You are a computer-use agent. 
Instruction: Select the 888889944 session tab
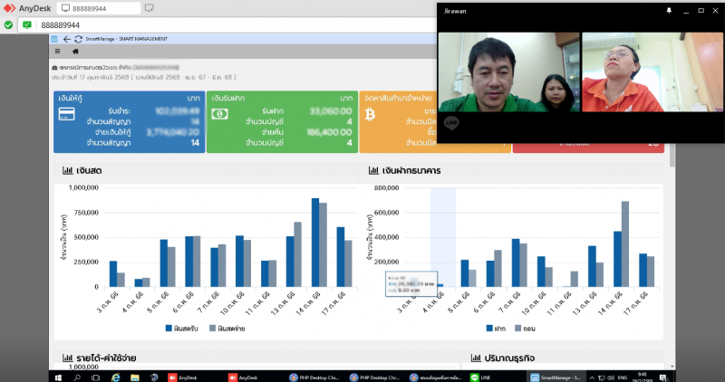pos(99,8)
